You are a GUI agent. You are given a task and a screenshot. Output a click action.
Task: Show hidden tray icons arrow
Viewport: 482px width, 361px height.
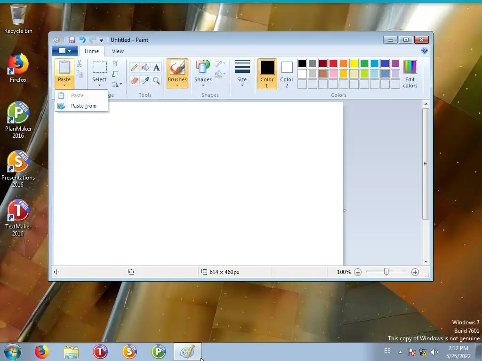[400, 352]
